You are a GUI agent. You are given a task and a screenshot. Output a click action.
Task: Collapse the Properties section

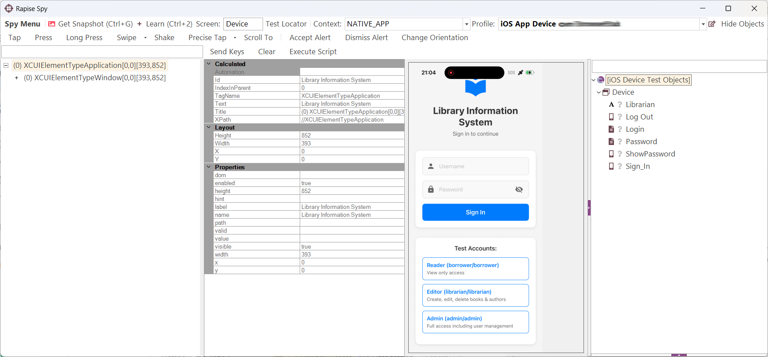209,167
